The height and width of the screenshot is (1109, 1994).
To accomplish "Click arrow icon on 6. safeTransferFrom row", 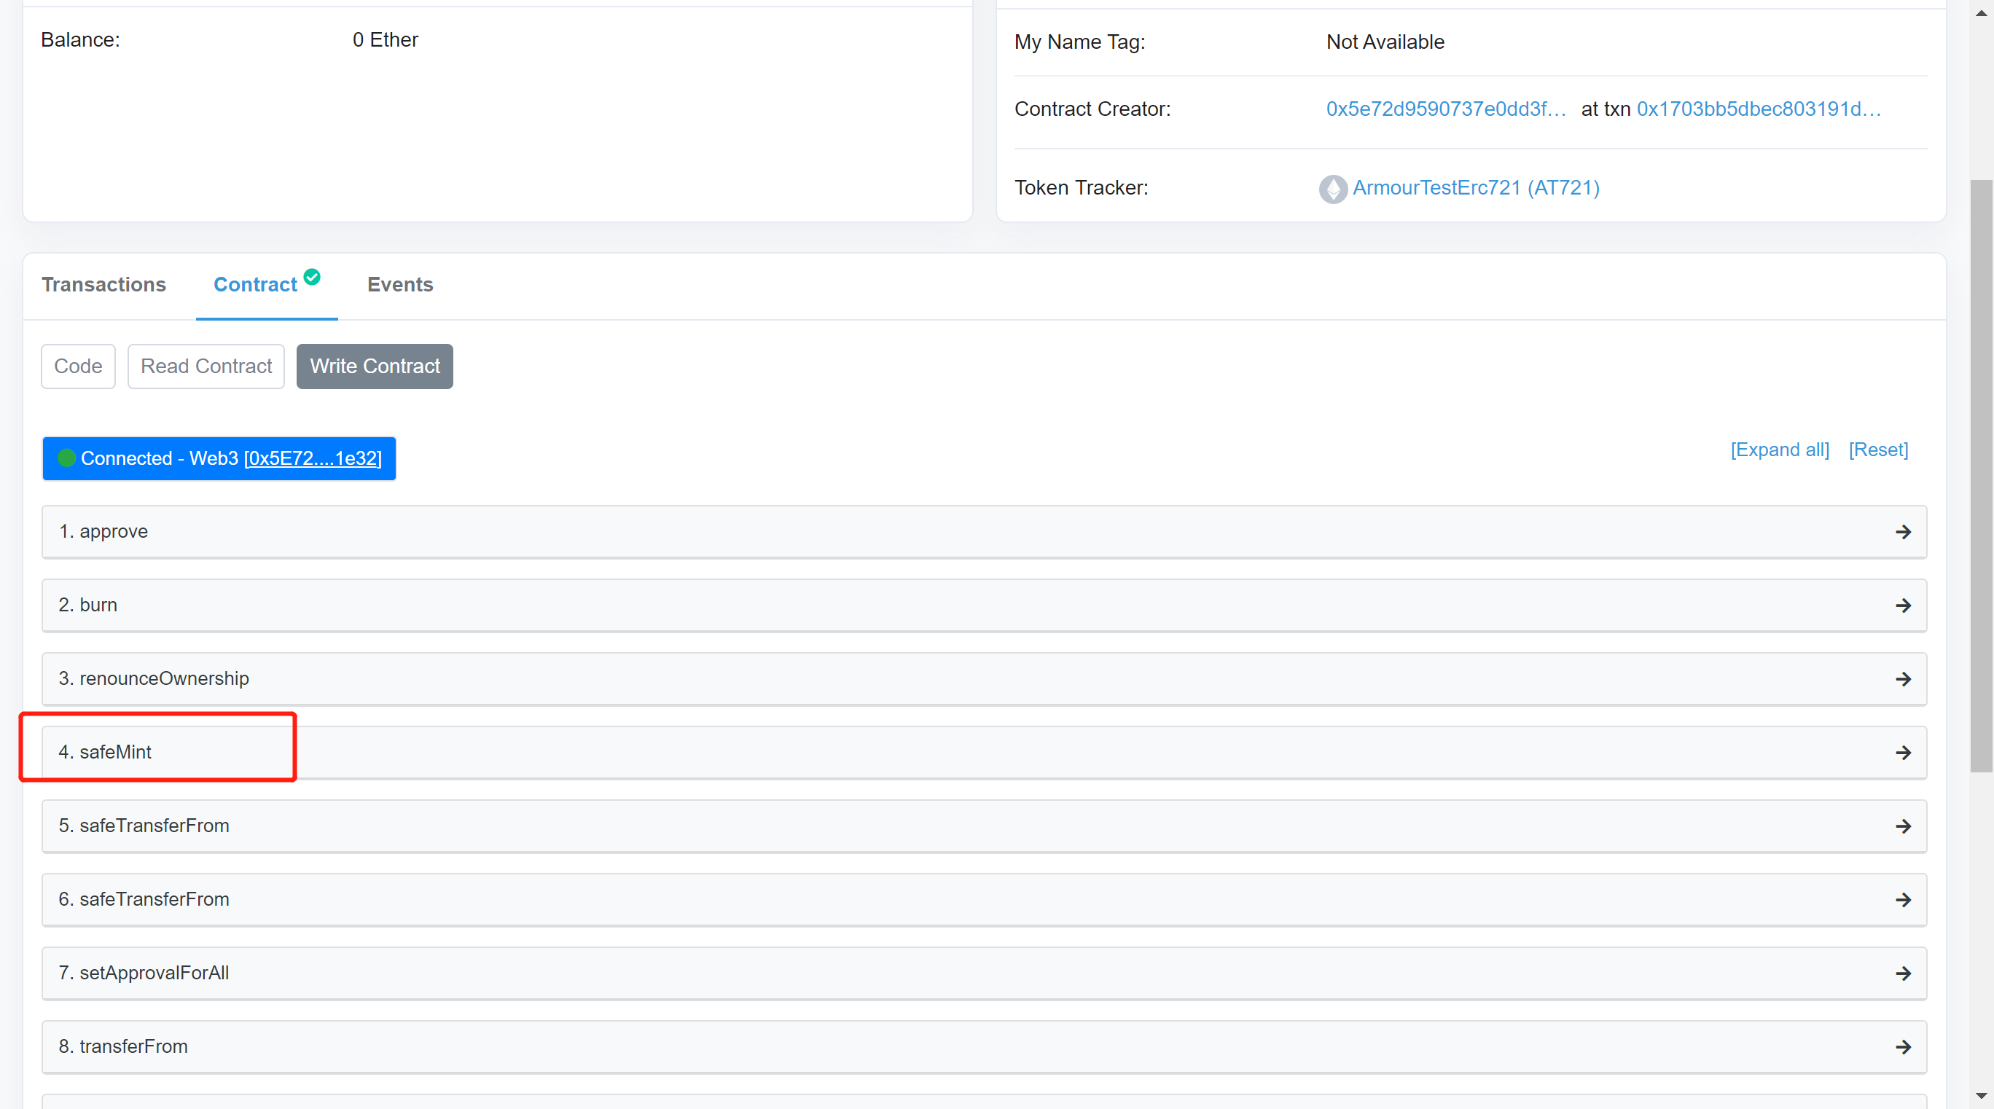I will click(1903, 899).
